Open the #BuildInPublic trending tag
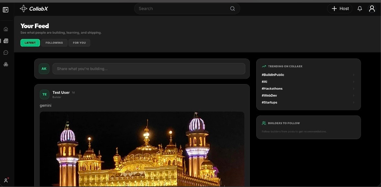Viewport: 381px width, 187px height. [x=273, y=75]
